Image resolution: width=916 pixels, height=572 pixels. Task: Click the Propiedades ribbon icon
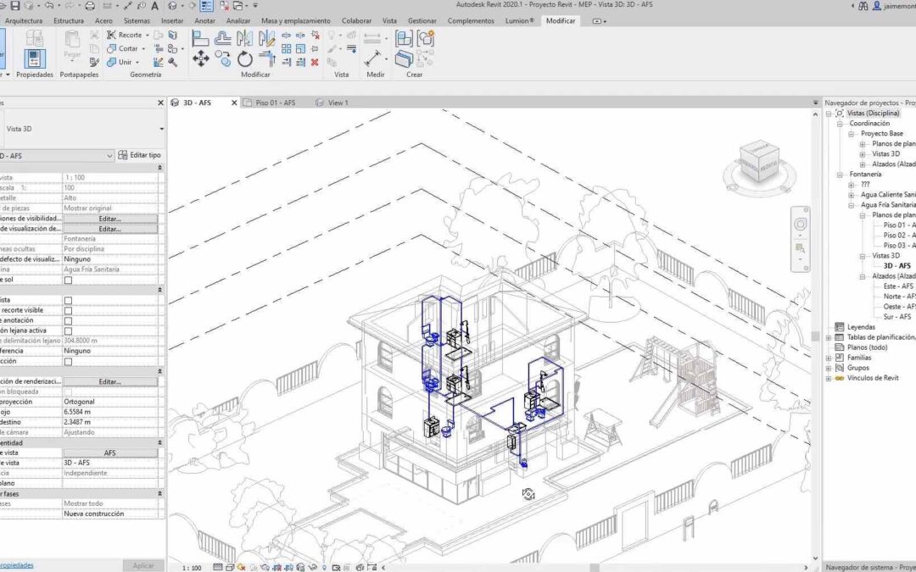point(35,58)
